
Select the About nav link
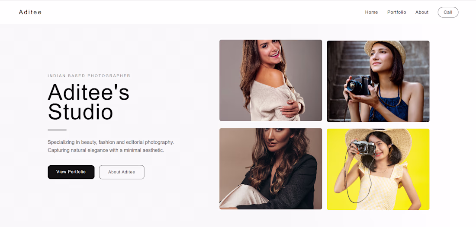pyautogui.click(x=421, y=13)
